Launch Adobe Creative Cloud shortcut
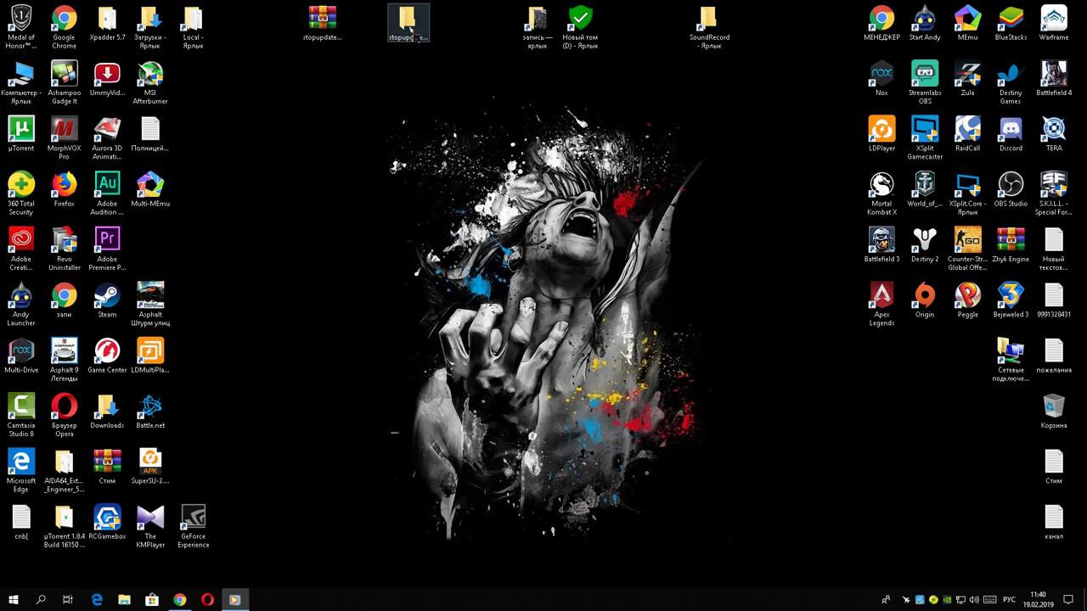Viewport: 1087px width, 611px height. tap(20, 249)
